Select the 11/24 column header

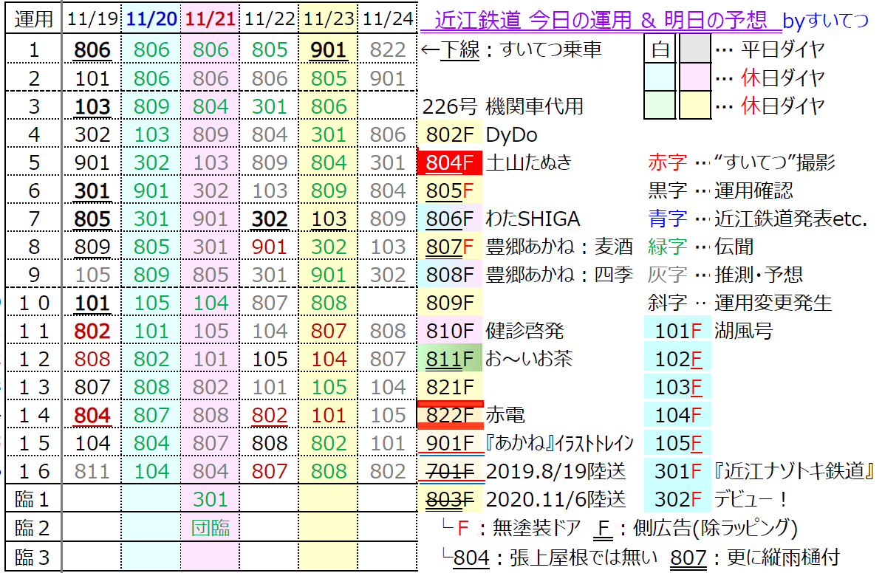[x=388, y=20]
